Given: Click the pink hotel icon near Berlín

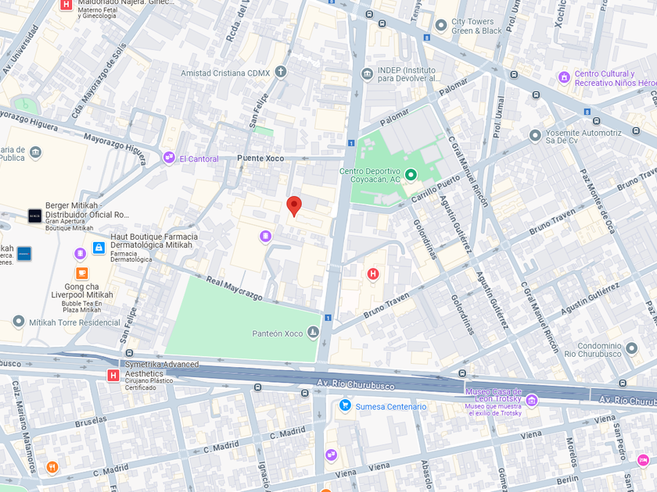Looking at the screenshot, I should pos(643,460).
